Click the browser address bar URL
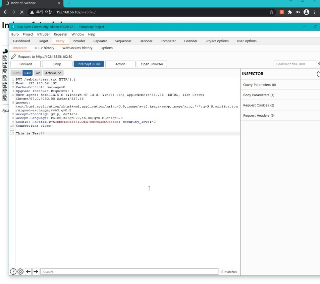 click(x=76, y=12)
